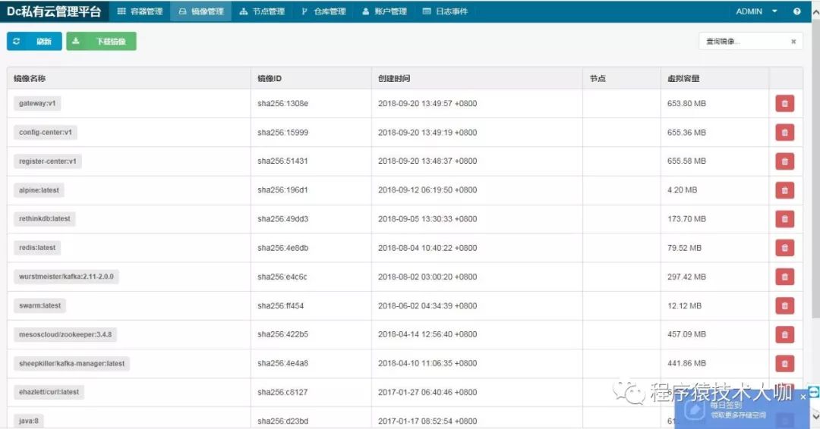Select the redis:latest name tag
Viewport: 820px width, 429px height.
(37, 248)
